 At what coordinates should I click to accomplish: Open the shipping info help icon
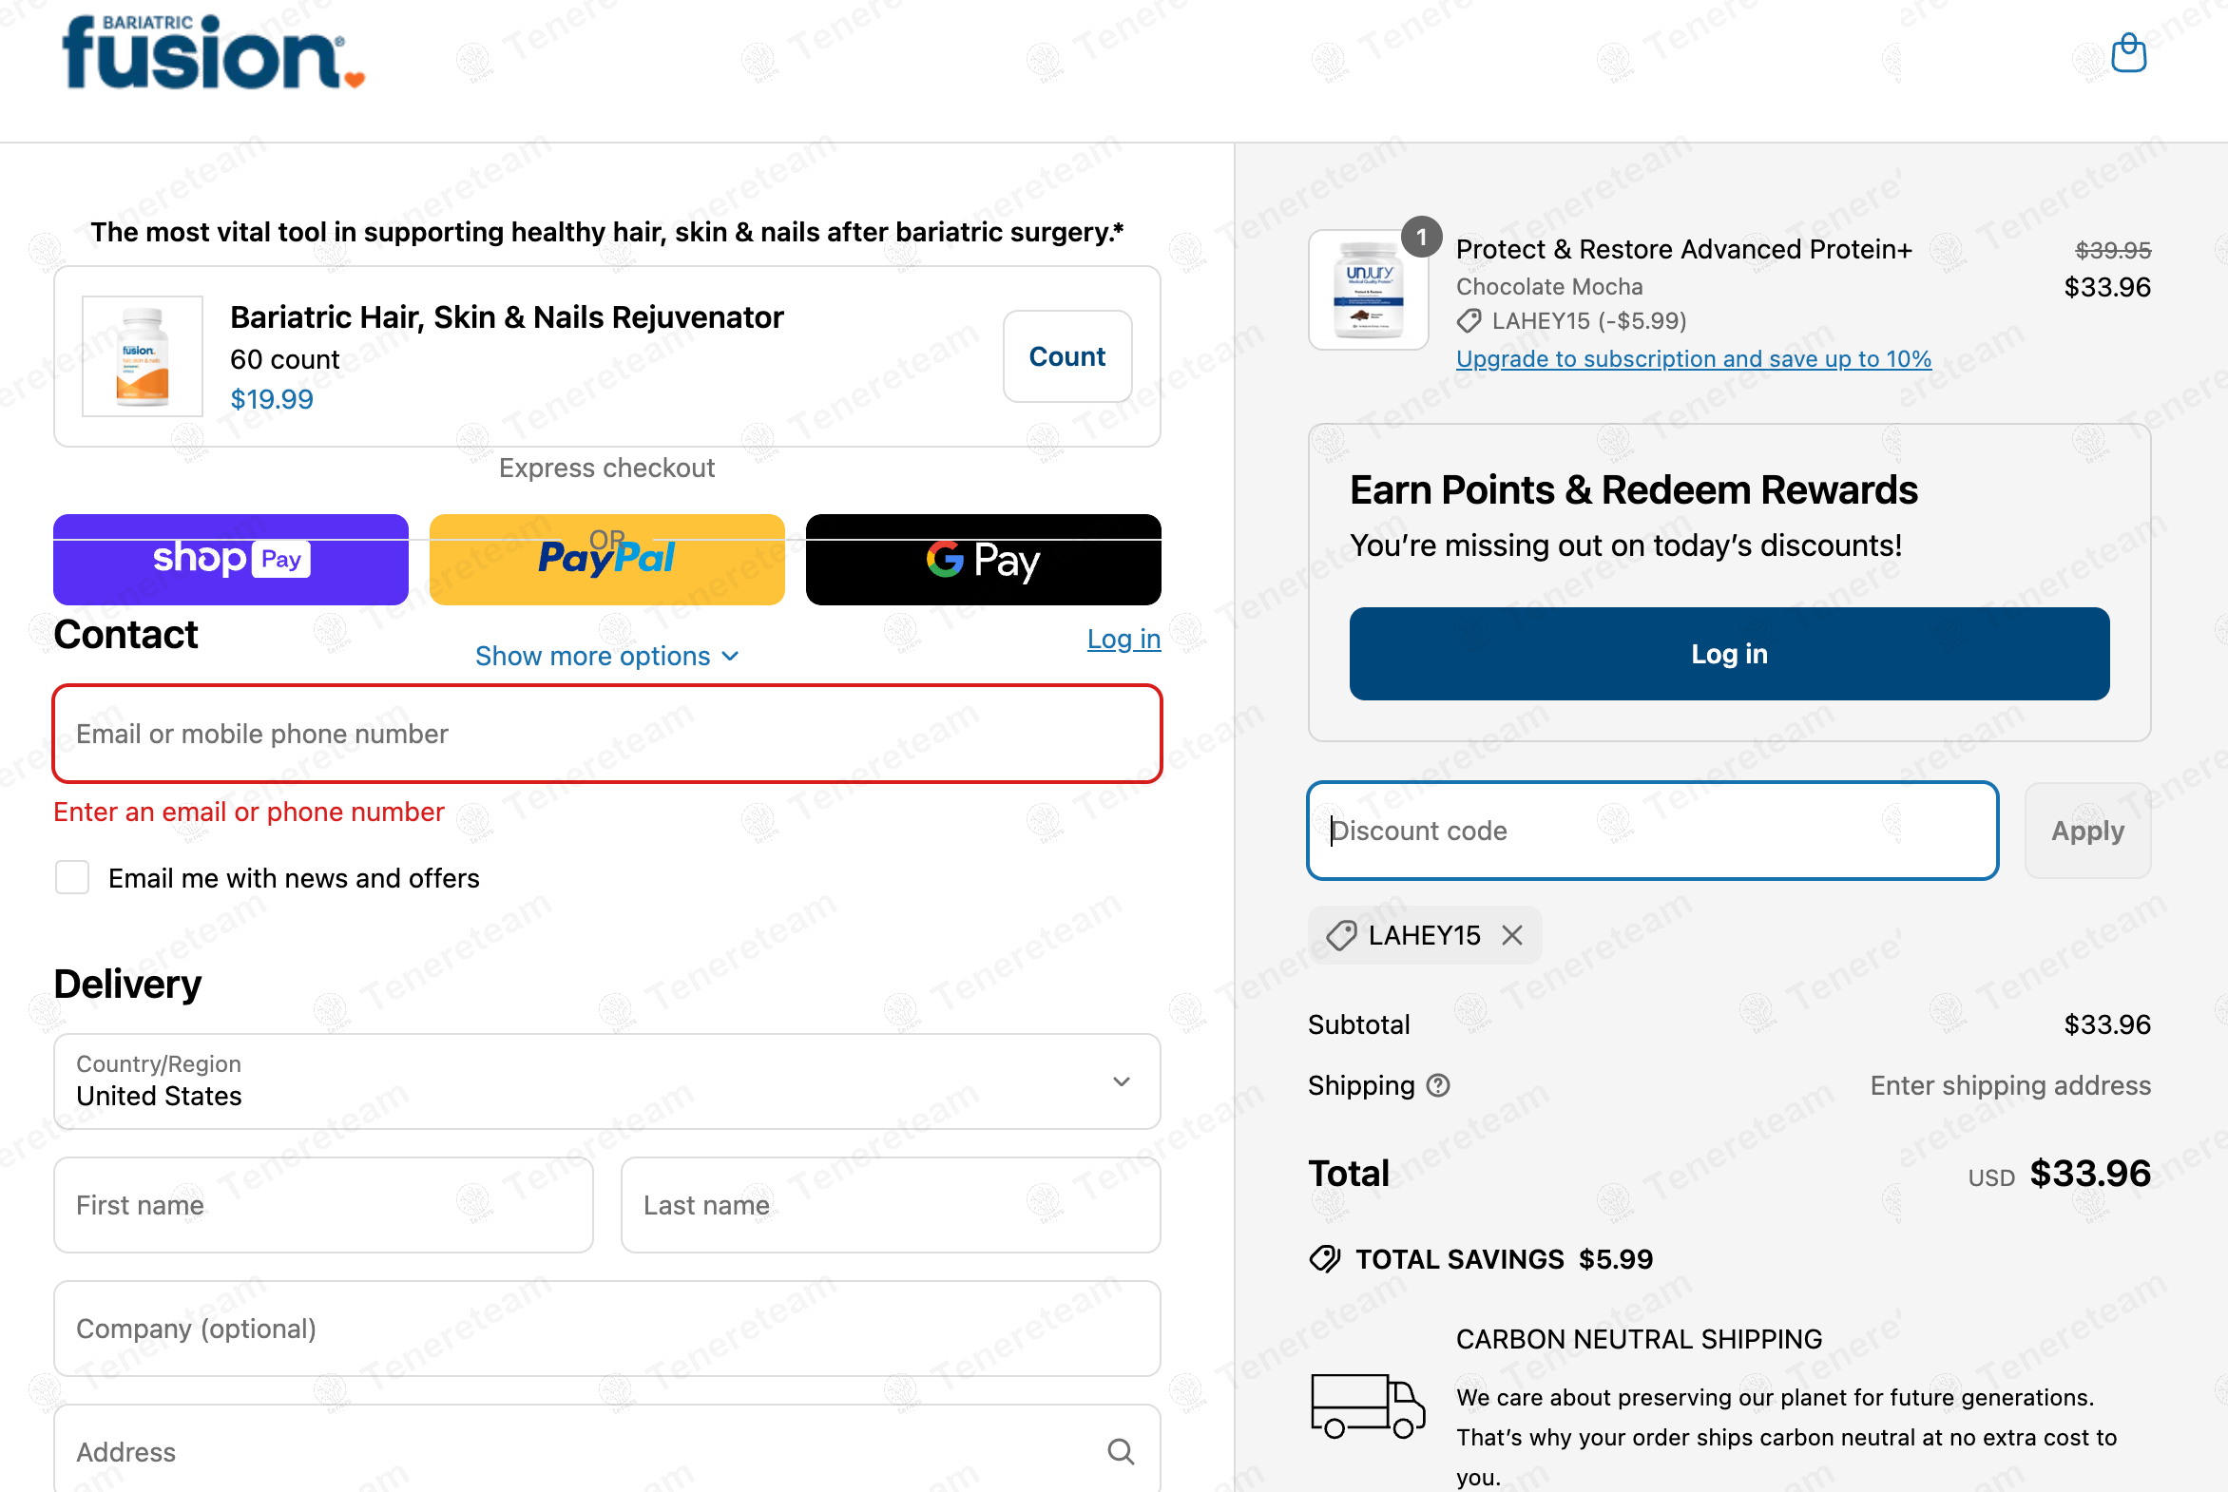pos(1438,1085)
